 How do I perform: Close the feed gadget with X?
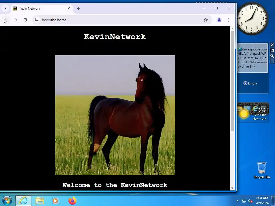point(272,45)
